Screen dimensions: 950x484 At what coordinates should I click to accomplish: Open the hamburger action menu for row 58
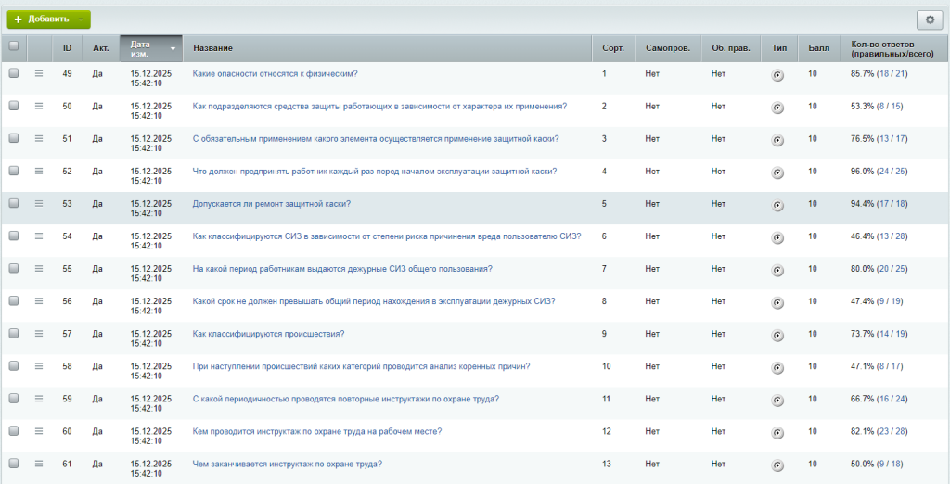(x=39, y=366)
